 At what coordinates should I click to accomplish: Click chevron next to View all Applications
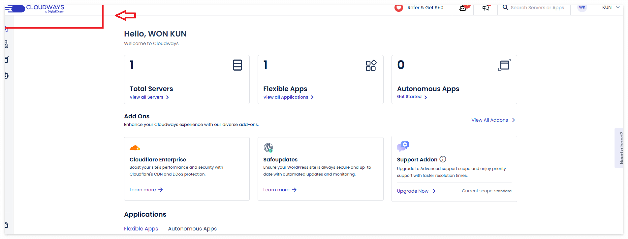[312, 97]
